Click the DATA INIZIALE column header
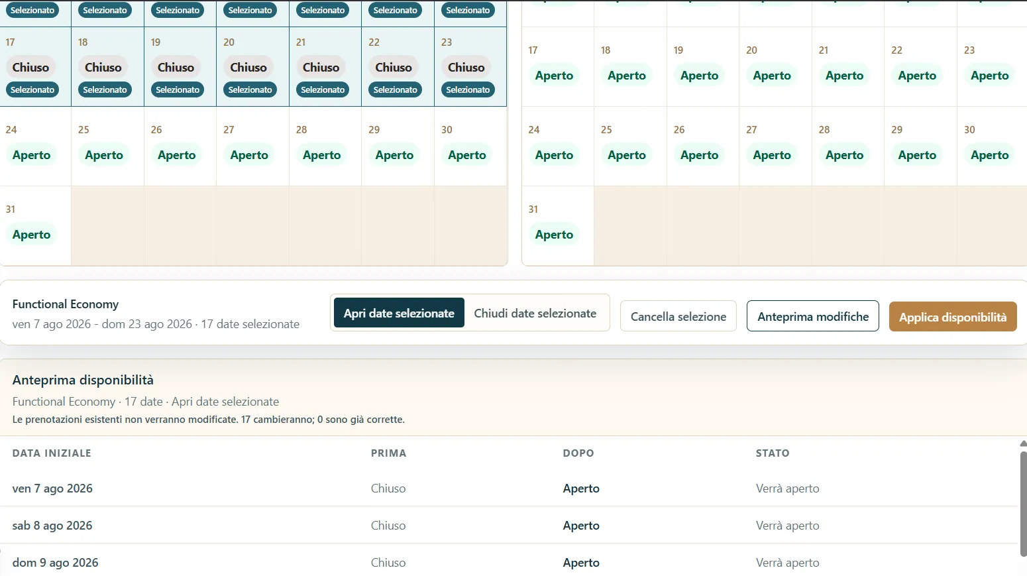This screenshot has height=576, width=1027. point(52,453)
